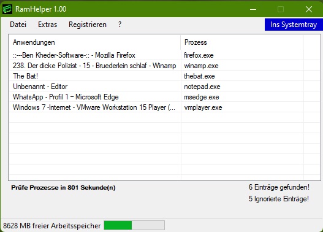Image resolution: width=323 pixels, height=232 pixels.
Task: Close the RamHelper window
Action: (309, 9)
